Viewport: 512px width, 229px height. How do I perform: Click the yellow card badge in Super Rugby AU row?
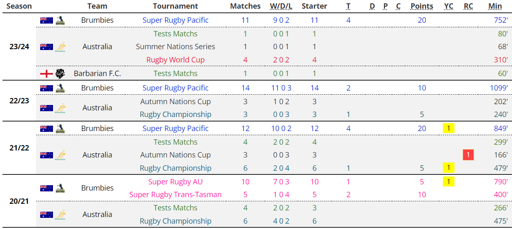point(448,182)
